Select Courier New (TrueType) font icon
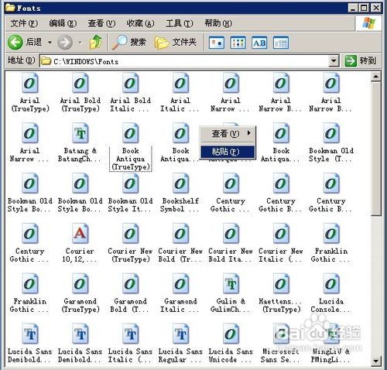This screenshot has width=387, height=370. pos(131,234)
